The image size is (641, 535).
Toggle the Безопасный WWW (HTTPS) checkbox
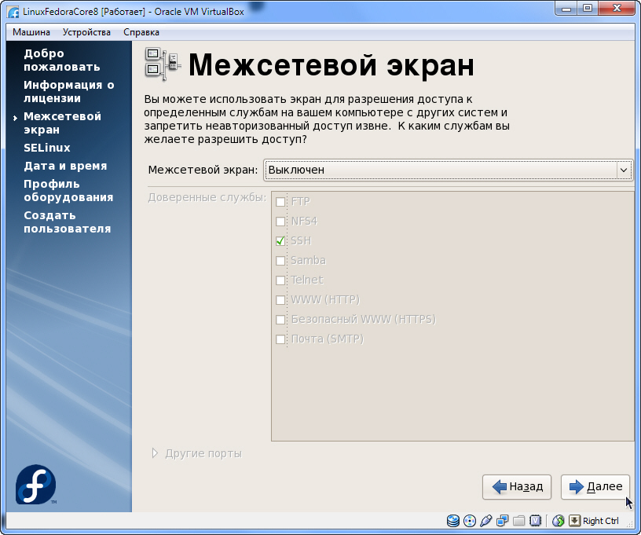(280, 319)
